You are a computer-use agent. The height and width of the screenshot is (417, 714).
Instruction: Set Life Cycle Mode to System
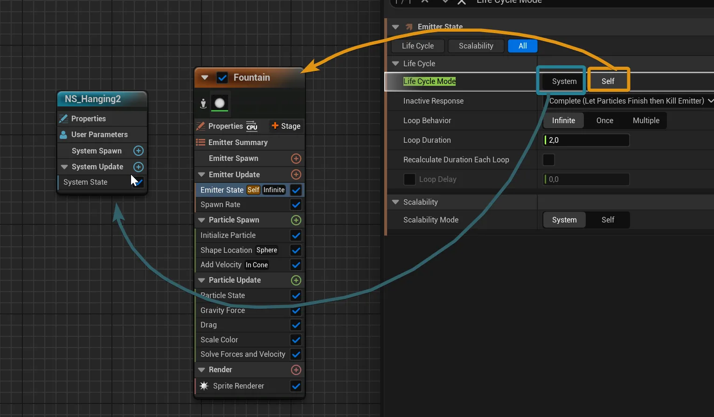pyautogui.click(x=564, y=81)
